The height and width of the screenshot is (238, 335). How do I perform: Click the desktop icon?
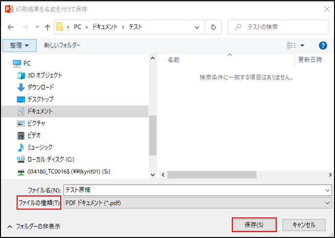tap(21, 99)
